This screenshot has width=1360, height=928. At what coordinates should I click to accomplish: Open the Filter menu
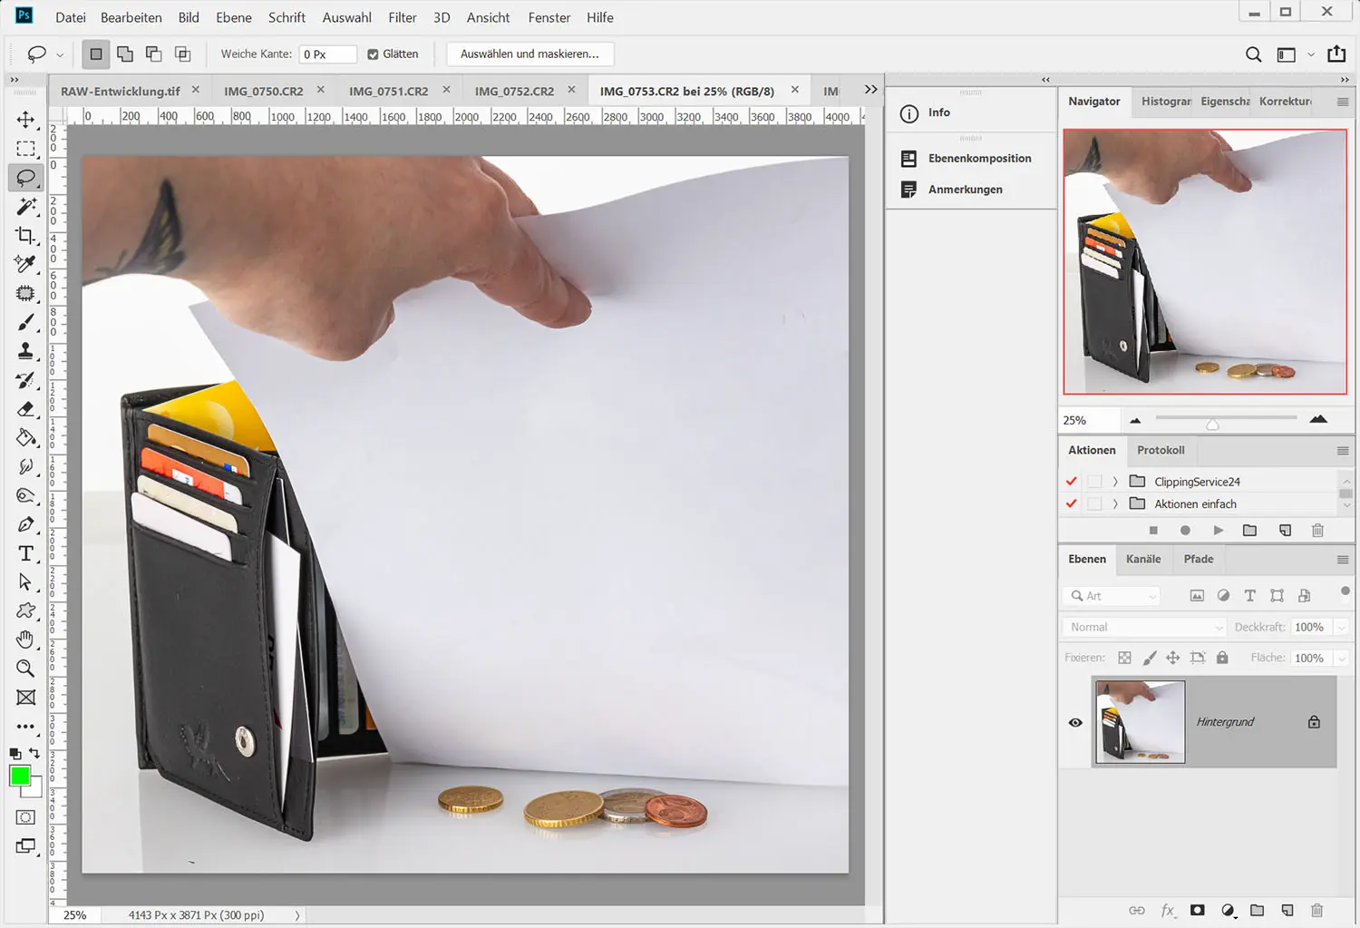click(x=402, y=17)
